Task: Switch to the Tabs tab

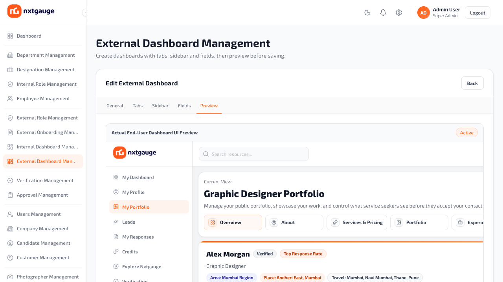Action: 138,106
